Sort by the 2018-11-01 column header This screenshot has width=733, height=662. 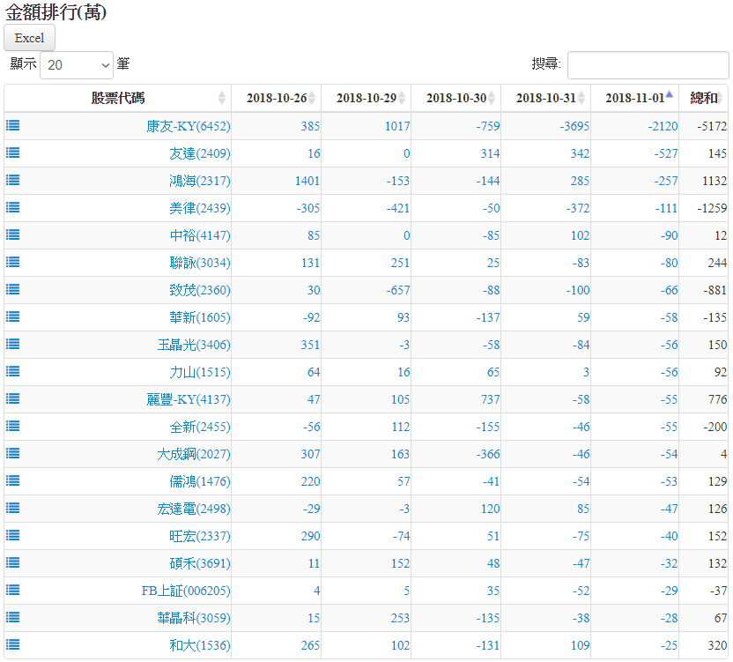coord(634,98)
